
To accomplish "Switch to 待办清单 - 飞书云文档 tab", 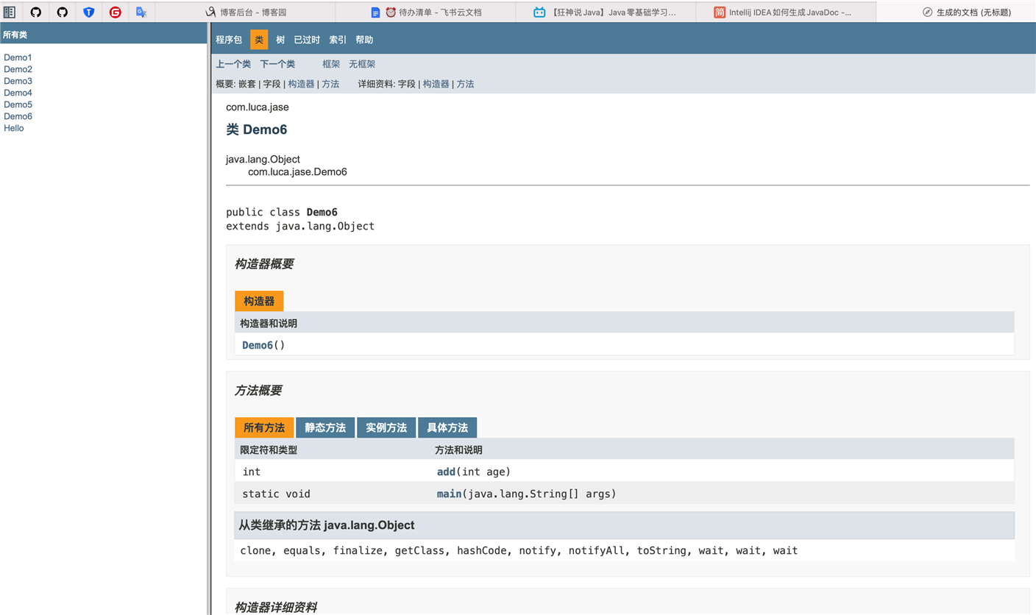I will point(425,12).
